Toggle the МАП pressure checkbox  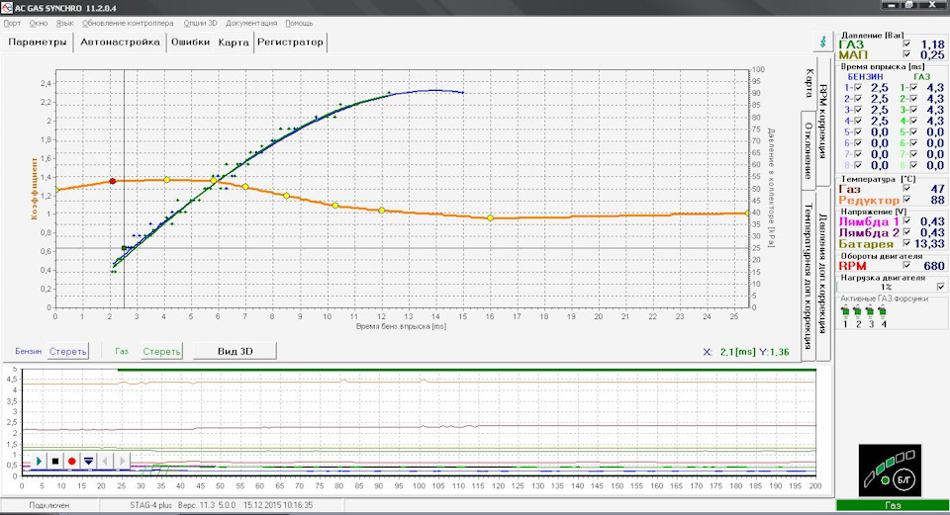click(906, 54)
